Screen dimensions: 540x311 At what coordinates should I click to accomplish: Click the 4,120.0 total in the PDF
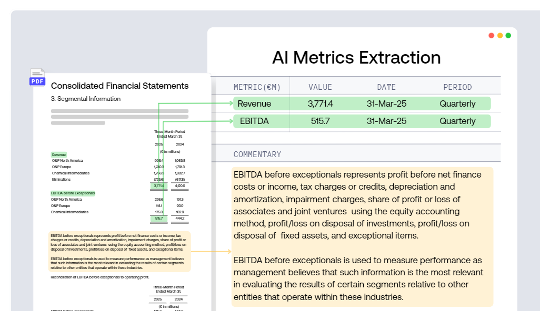(x=180, y=186)
